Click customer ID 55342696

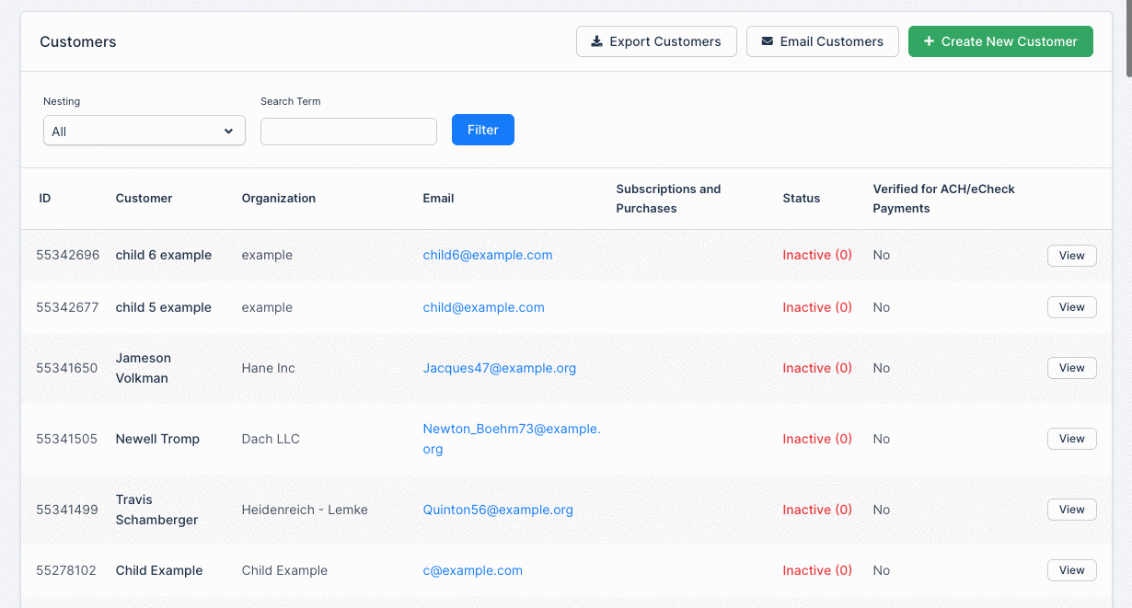(x=68, y=255)
